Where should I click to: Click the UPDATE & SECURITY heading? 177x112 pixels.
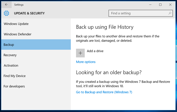pos(29,13)
